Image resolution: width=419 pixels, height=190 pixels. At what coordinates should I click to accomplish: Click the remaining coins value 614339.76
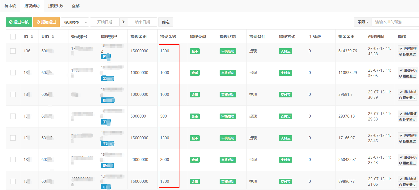click(x=348, y=51)
